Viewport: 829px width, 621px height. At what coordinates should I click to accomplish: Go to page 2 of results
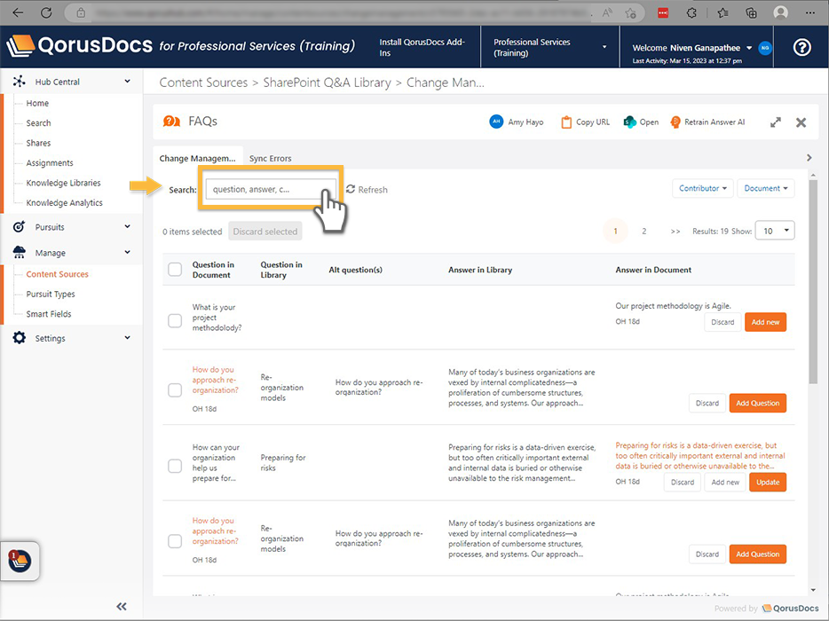click(x=644, y=231)
